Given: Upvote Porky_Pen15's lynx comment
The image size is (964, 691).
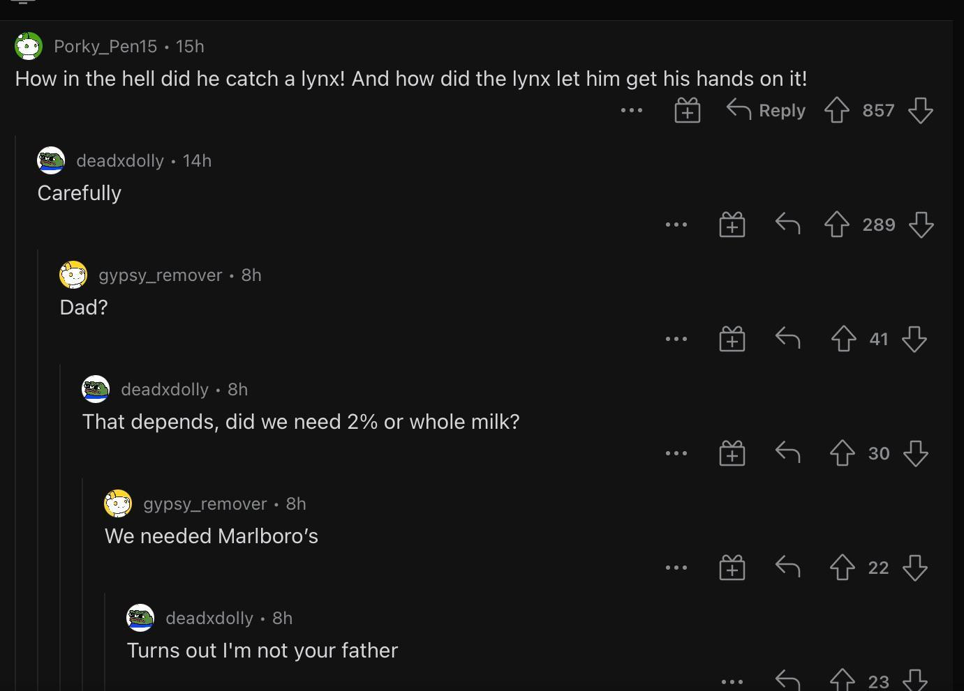Looking at the screenshot, I should coord(836,110).
